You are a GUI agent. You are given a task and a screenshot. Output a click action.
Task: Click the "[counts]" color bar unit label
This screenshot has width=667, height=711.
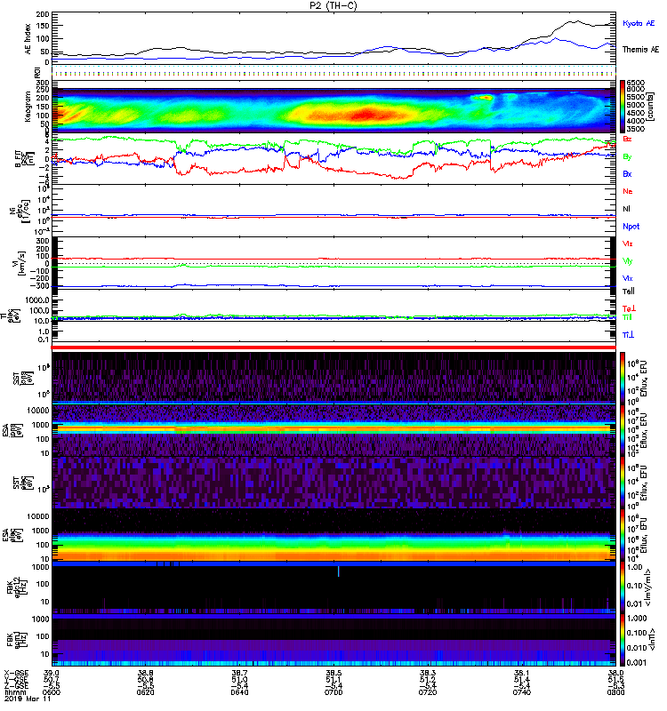651,106
